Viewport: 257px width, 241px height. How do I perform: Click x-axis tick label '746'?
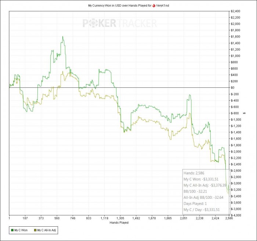(x=73, y=218)
